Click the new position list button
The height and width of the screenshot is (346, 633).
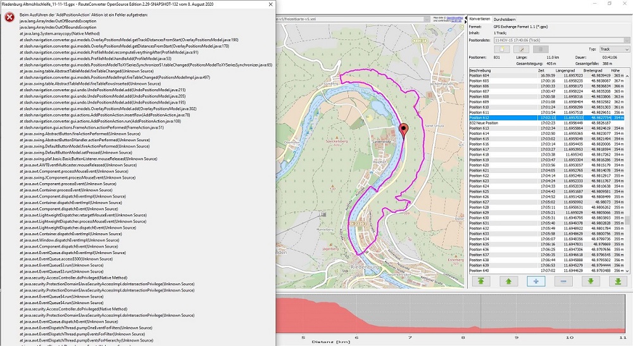coord(501,49)
